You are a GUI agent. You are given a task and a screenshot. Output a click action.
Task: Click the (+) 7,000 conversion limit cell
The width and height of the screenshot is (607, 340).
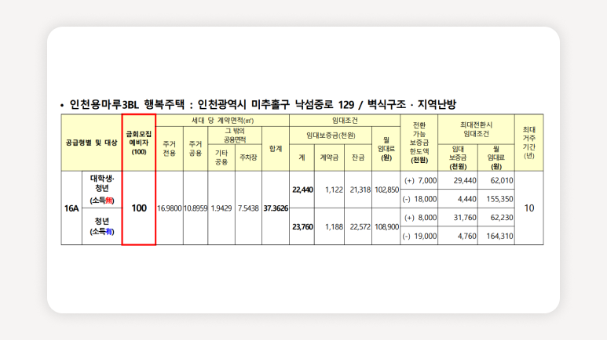pyautogui.click(x=420, y=180)
